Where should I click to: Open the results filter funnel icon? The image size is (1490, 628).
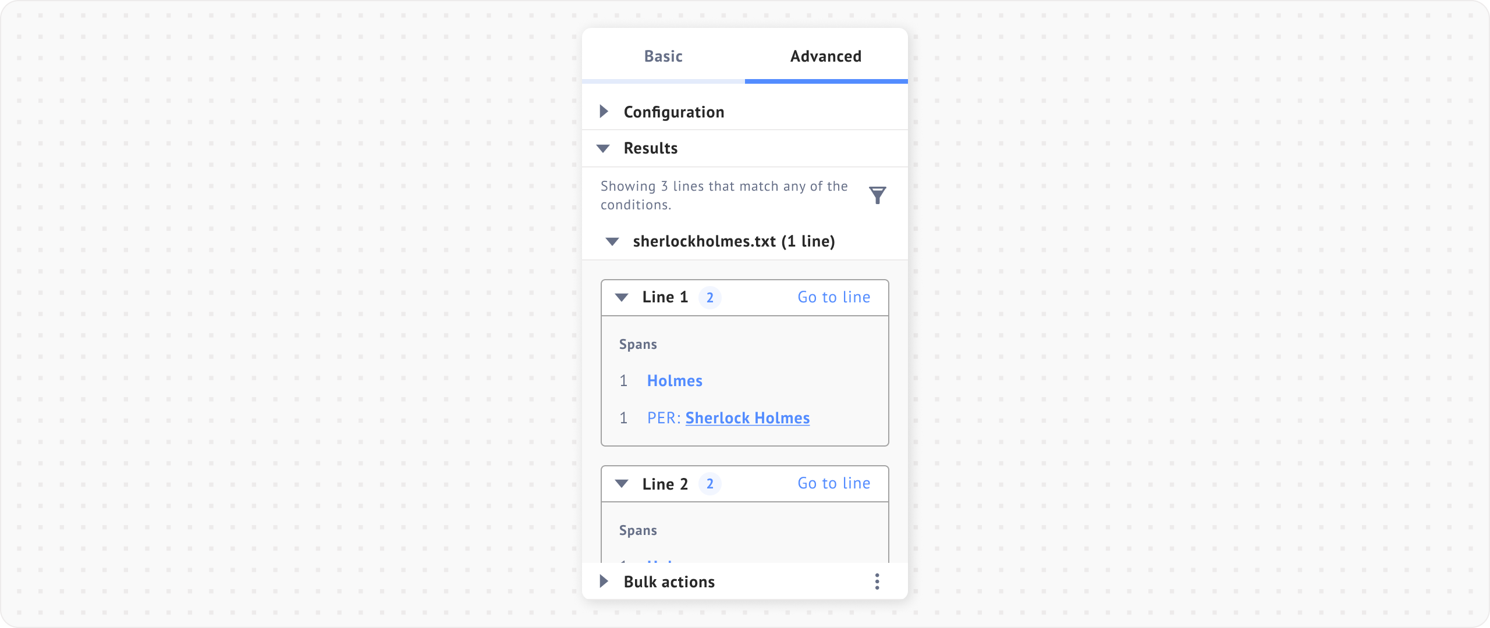pos(877,195)
